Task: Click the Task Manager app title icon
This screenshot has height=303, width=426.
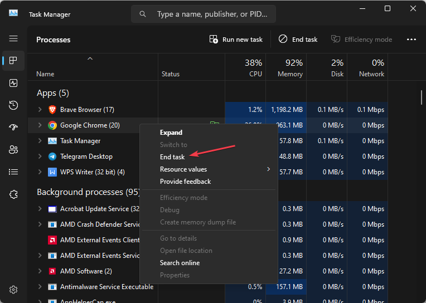Action: tap(13, 13)
